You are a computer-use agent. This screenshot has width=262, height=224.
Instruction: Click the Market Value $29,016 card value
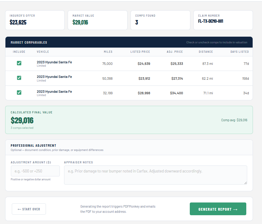[x=80, y=22]
